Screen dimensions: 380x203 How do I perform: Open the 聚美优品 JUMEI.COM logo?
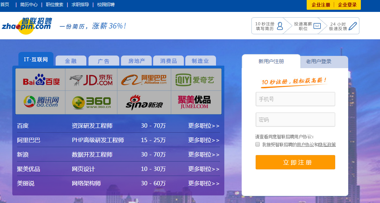[x=194, y=102]
